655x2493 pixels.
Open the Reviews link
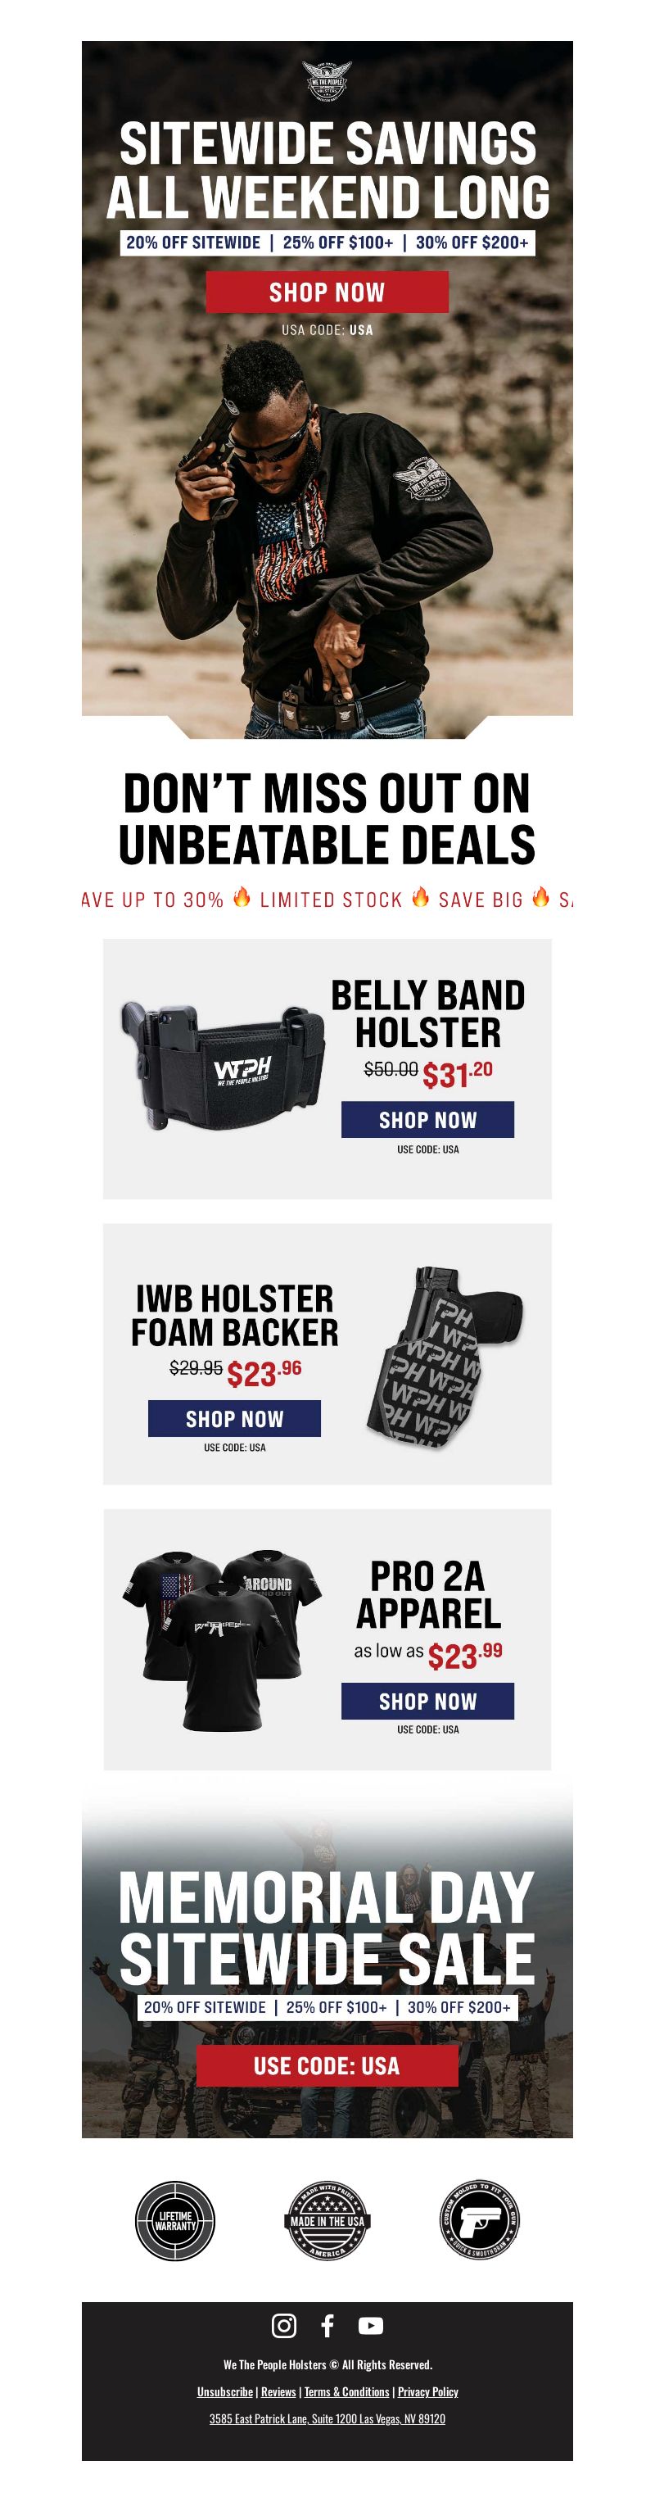[x=278, y=2391]
